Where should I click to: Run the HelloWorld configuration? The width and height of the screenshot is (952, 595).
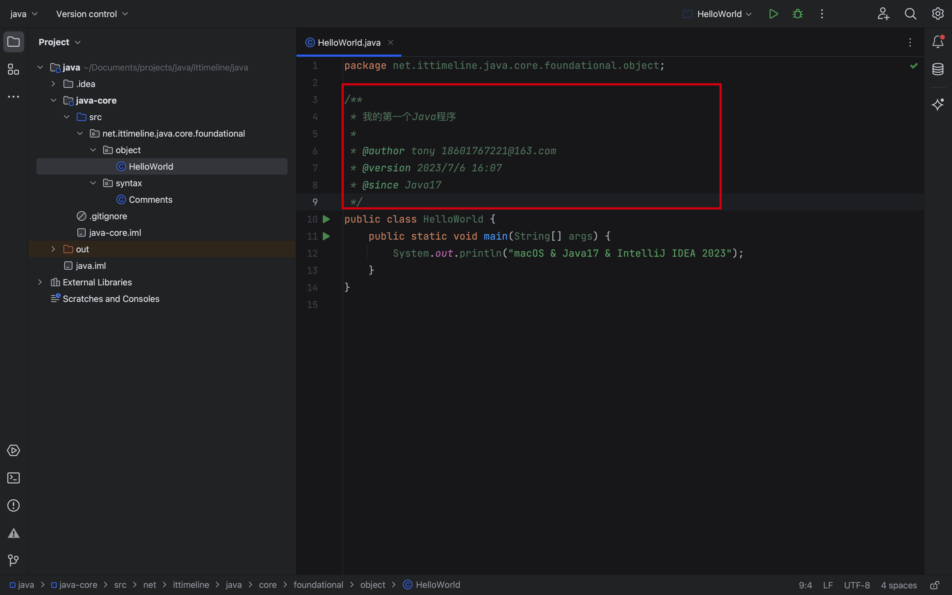click(773, 14)
